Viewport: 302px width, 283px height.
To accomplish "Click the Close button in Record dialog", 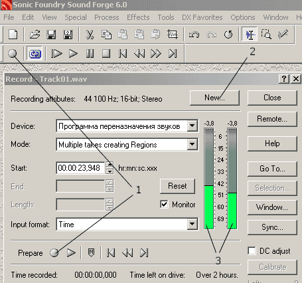I will (272, 98).
